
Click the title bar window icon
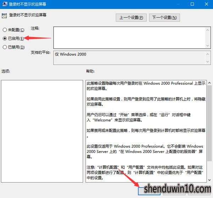tap(5, 4)
